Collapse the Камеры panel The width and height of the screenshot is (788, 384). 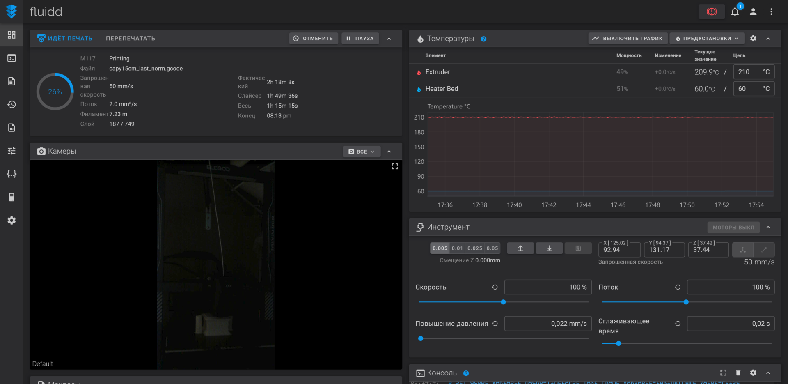pyautogui.click(x=389, y=152)
